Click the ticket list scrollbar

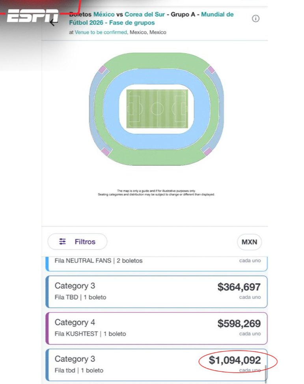pyautogui.click(x=266, y=372)
